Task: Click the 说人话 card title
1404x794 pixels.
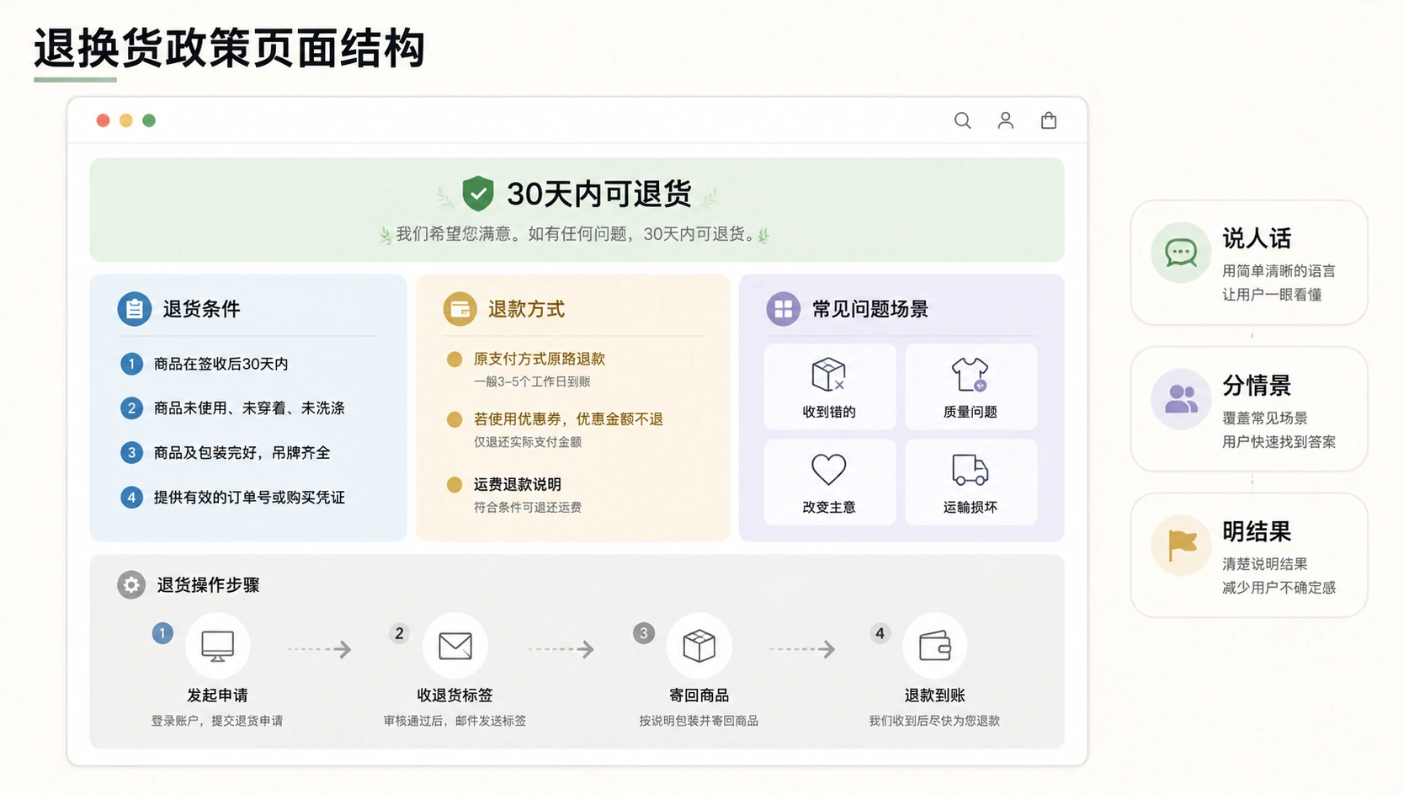Action: [x=1257, y=238]
